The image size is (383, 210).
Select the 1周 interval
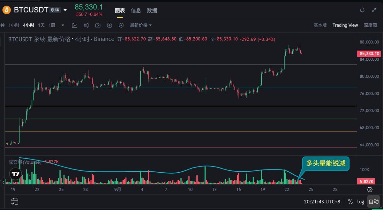(52, 25)
